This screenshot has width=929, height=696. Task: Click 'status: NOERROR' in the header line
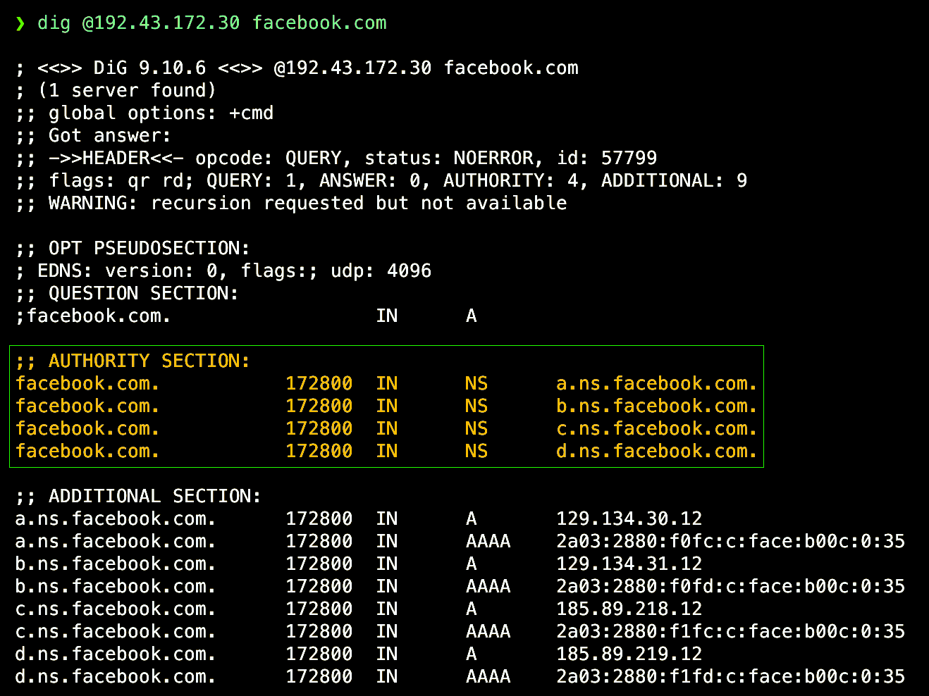tap(449, 159)
